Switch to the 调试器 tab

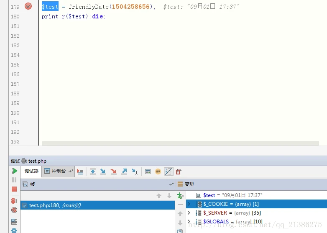[31, 171]
